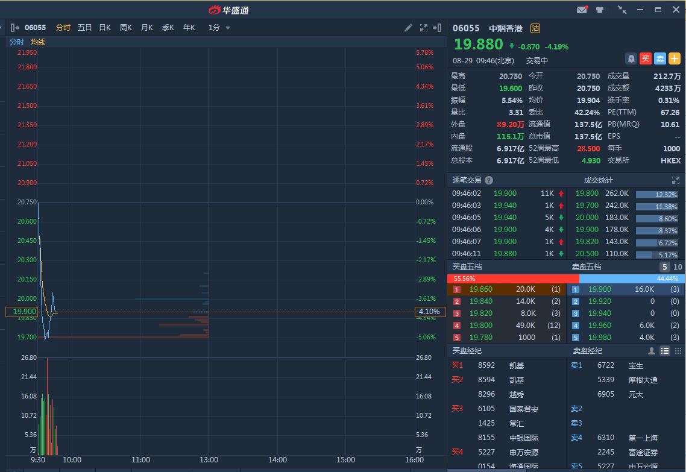This screenshot has width=686, height=472.
Task: Click the red 买 buy button
Action: coord(646,58)
